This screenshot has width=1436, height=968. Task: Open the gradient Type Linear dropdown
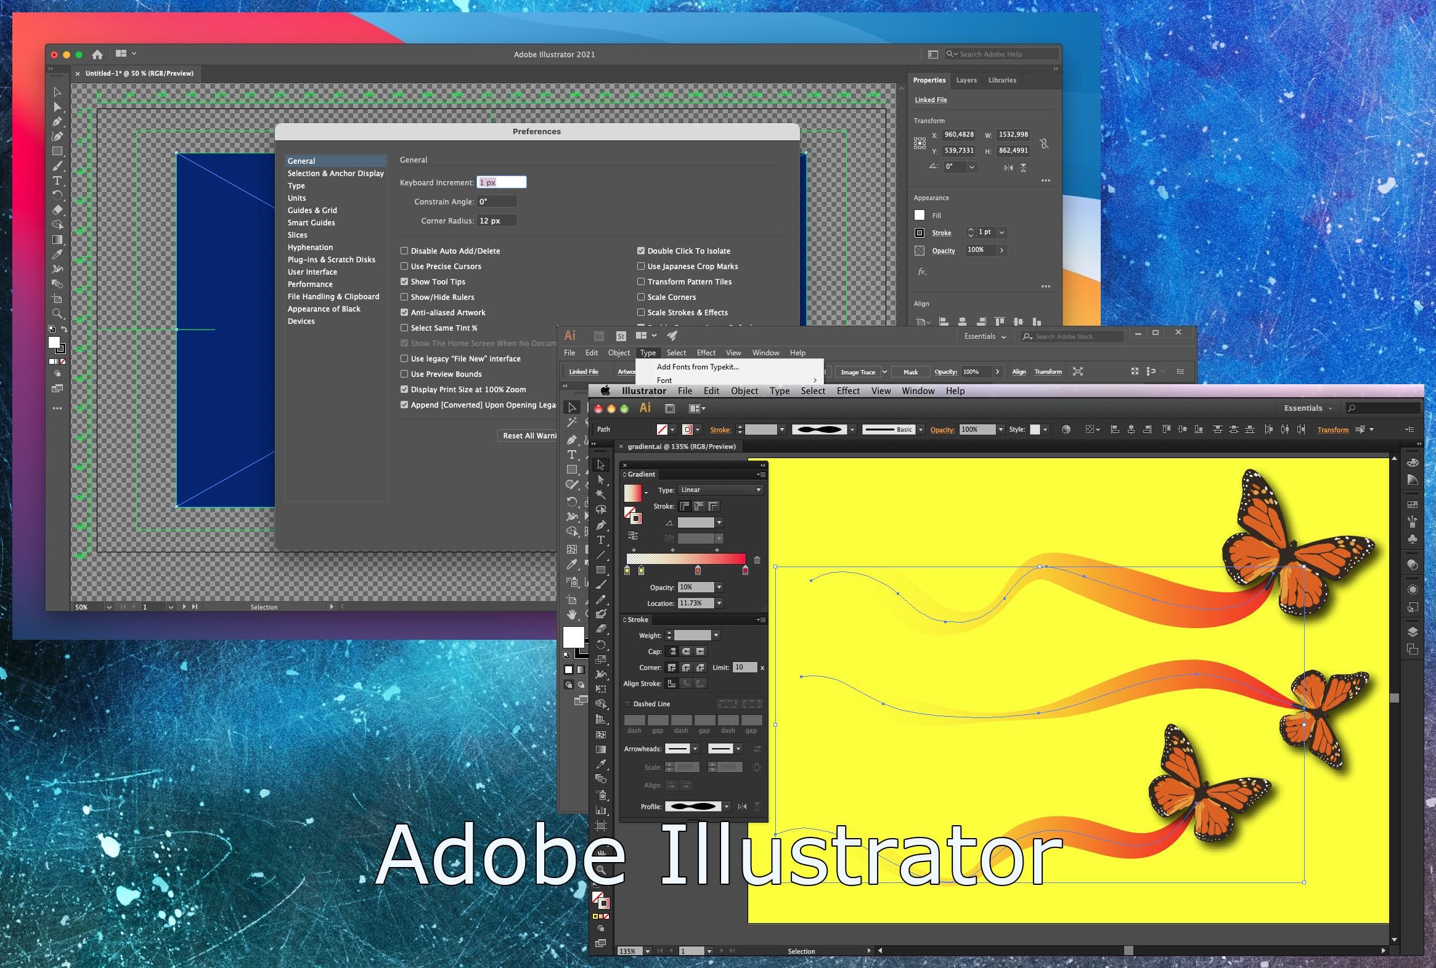720,490
